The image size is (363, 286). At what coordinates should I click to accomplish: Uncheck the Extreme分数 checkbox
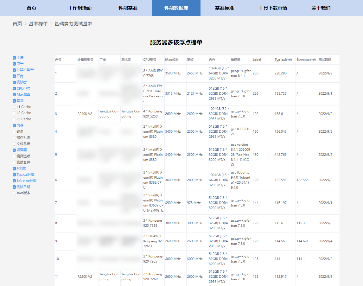pyautogui.click(x=14, y=181)
